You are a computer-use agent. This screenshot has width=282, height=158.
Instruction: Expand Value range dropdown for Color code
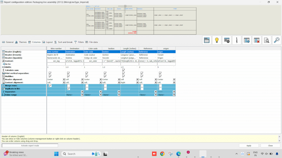click(x=101, y=95)
